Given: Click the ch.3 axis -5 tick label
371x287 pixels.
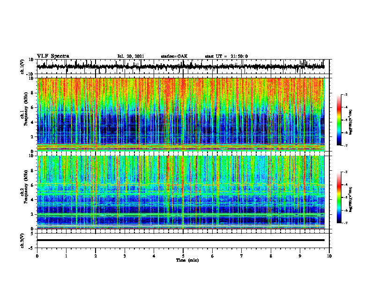Looking at the screenshot, I should [x=31, y=248].
